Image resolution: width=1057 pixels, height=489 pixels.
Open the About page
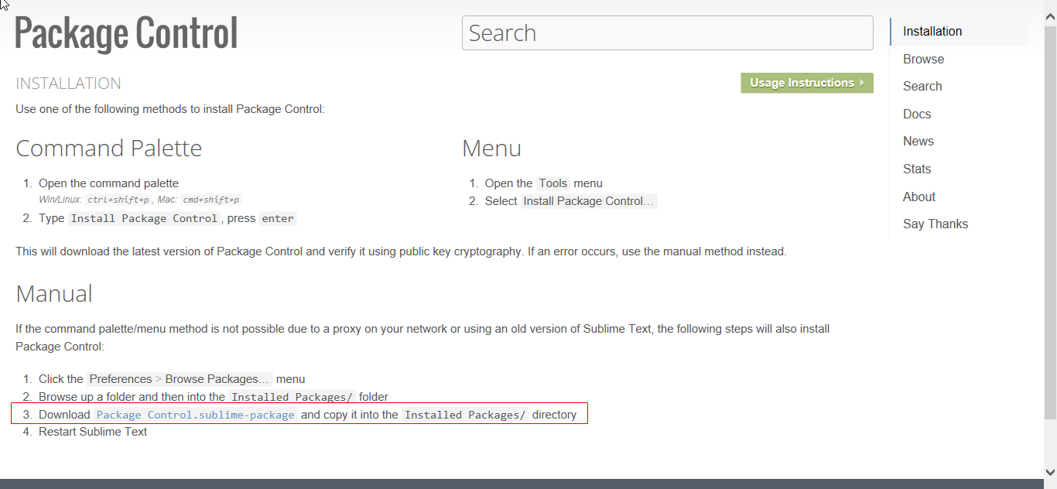[x=918, y=197]
